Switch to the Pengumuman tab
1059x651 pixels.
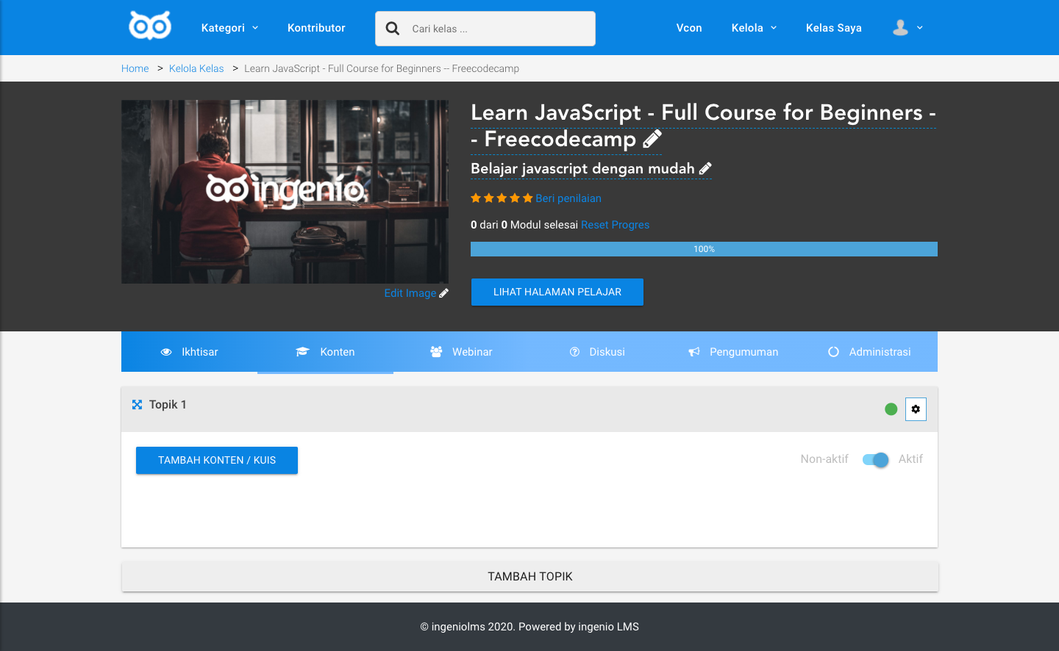point(733,352)
